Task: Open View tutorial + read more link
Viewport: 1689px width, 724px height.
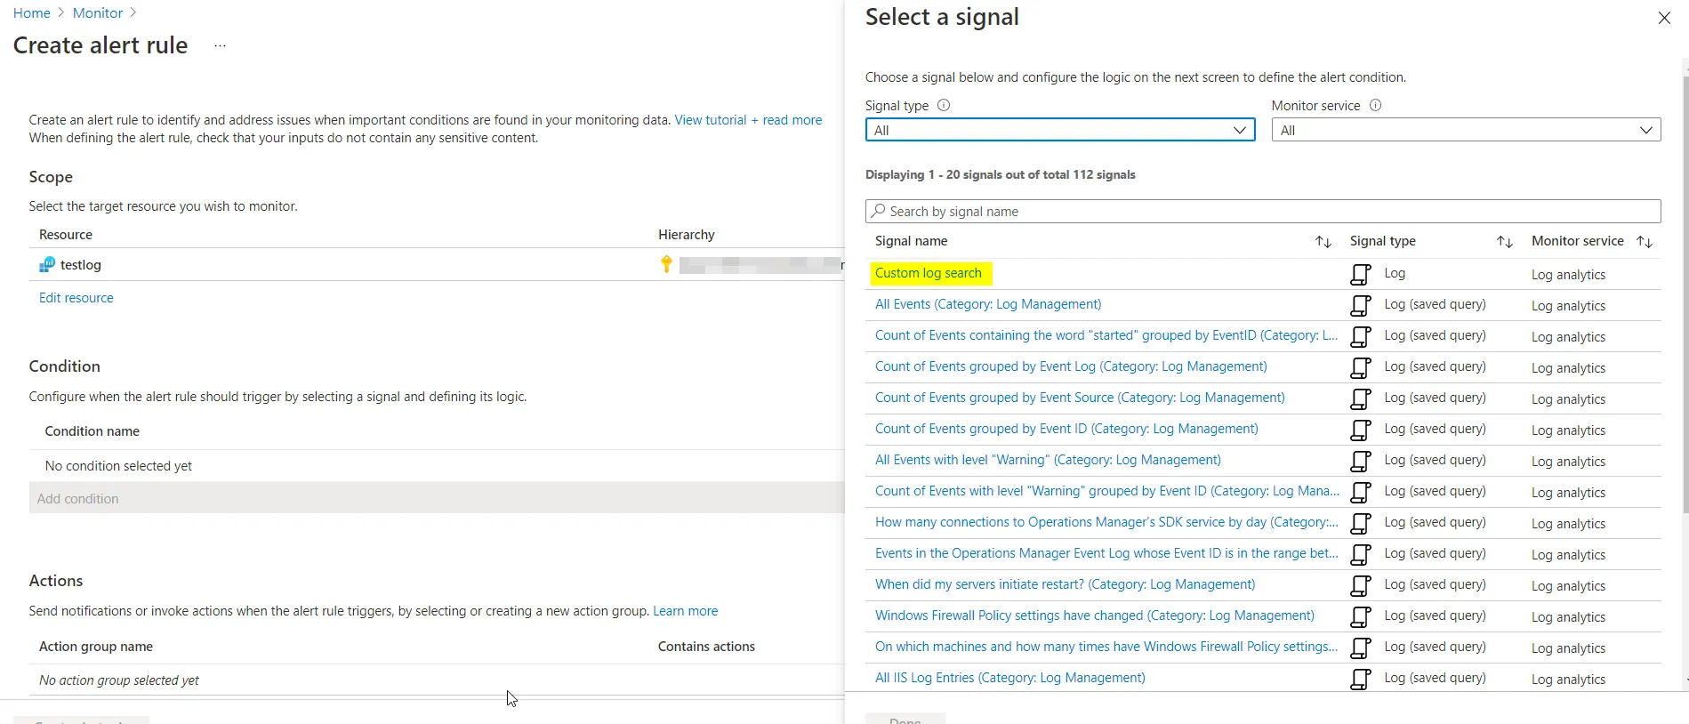Action: tap(748, 120)
